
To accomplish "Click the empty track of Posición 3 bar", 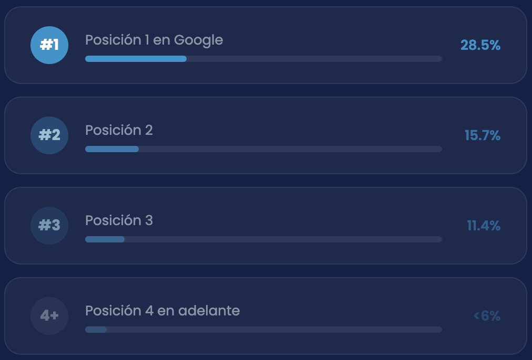I will [x=283, y=239].
